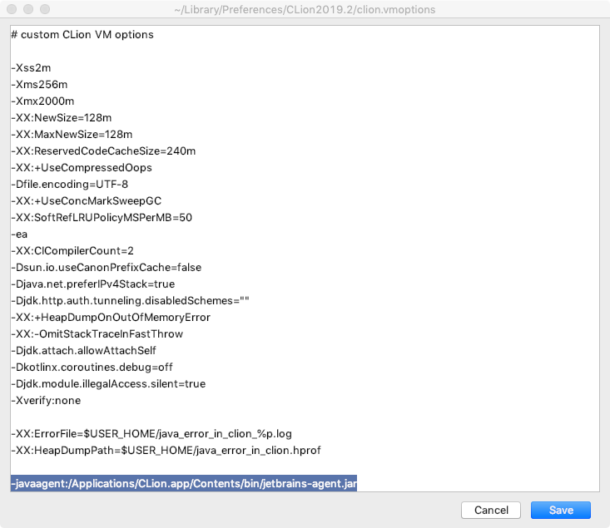Click the -XX:+UseConcMarkSweepGC line
This screenshot has height=528, width=610.
click(87, 201)
